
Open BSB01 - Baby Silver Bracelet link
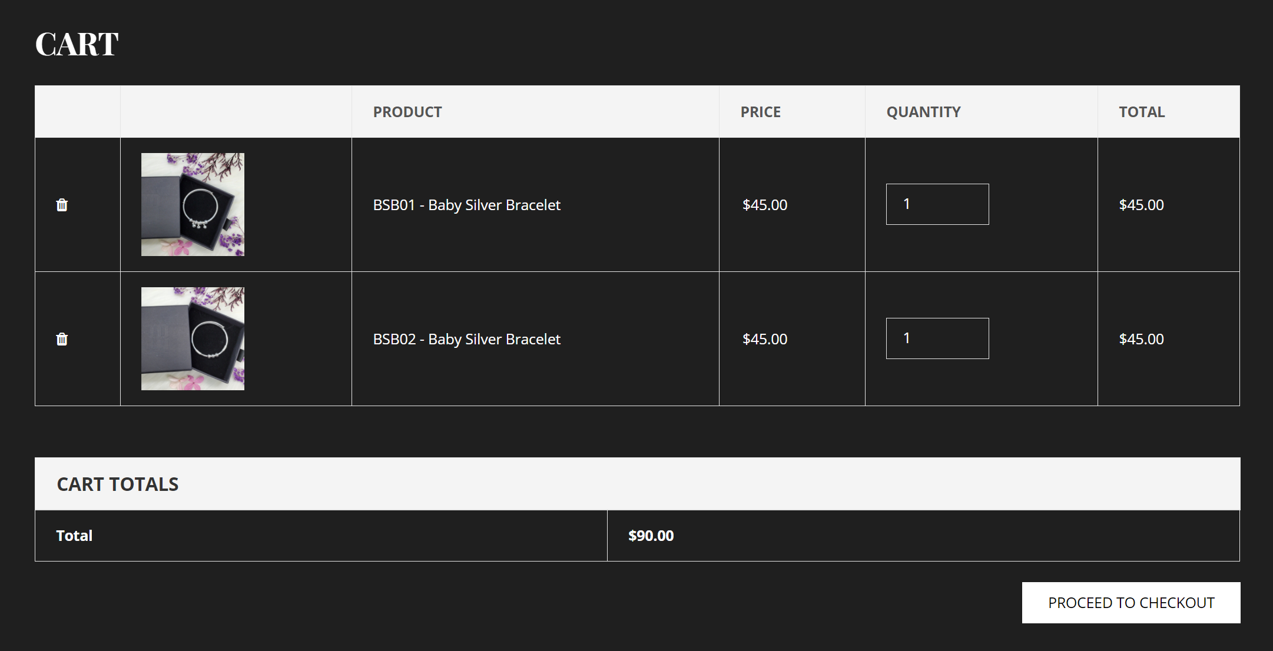pos(466,205)
